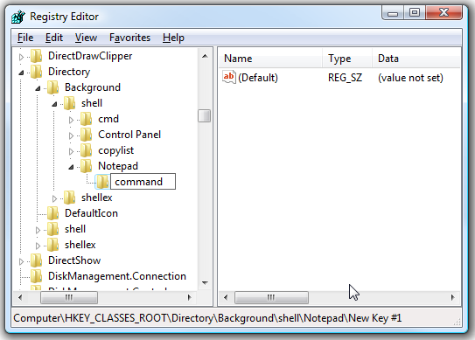Expand the cmd key
The image size is (475, 340).
(x=71, y=120)
